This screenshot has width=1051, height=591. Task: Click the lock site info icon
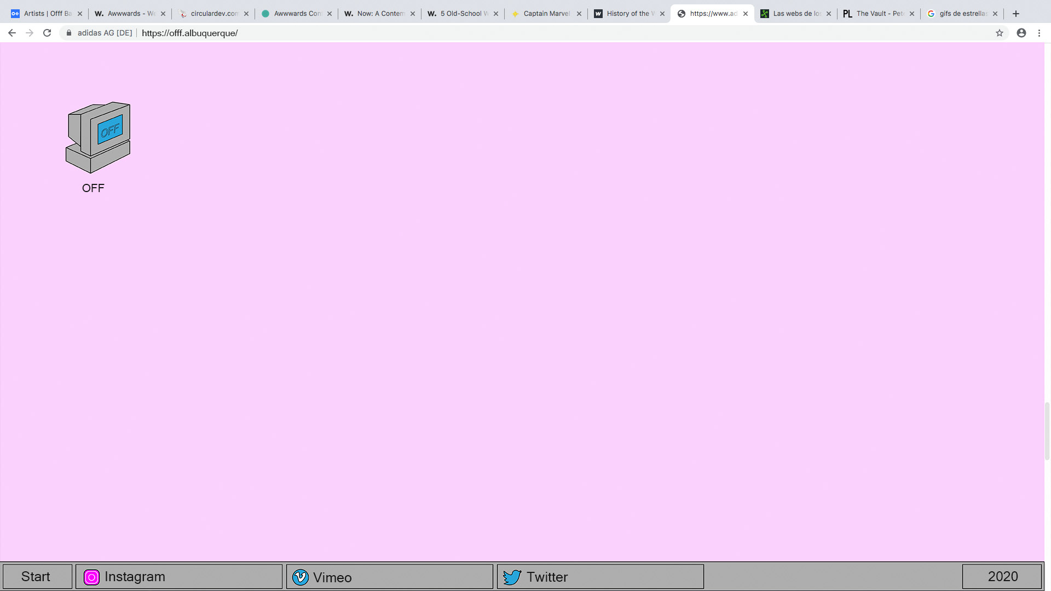69,33
